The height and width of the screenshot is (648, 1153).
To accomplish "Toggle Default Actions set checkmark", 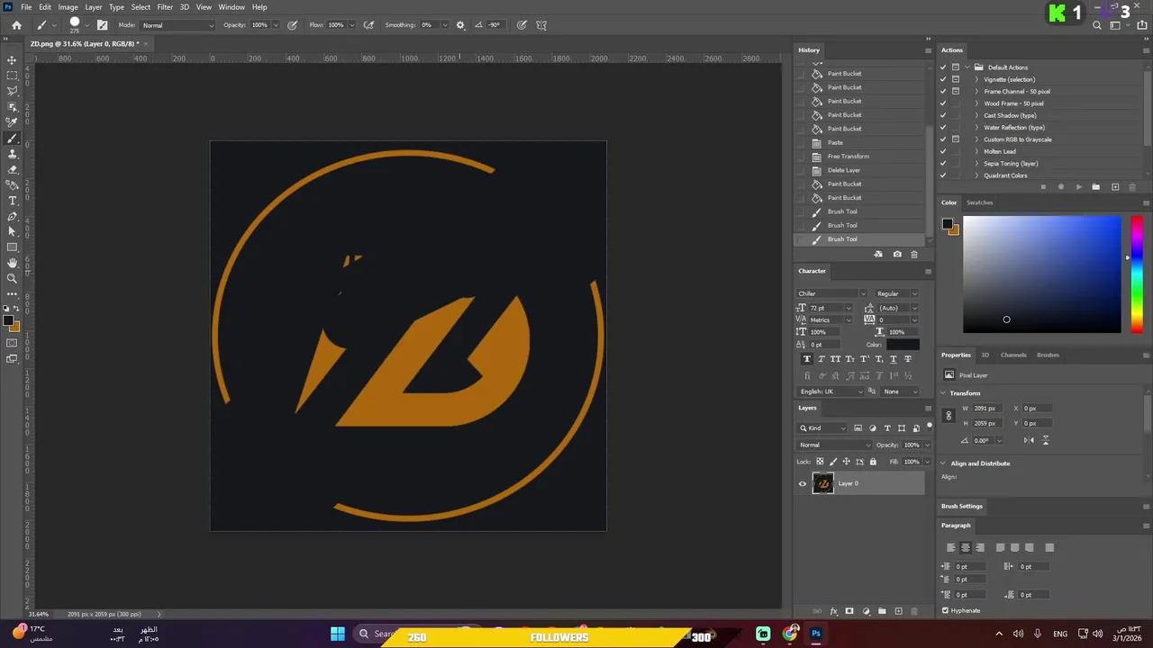I will tap(943, 67).
